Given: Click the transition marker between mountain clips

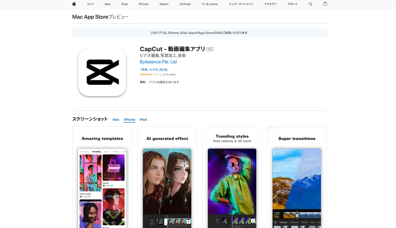Looking at the screenshot, I should coord(297,215).
